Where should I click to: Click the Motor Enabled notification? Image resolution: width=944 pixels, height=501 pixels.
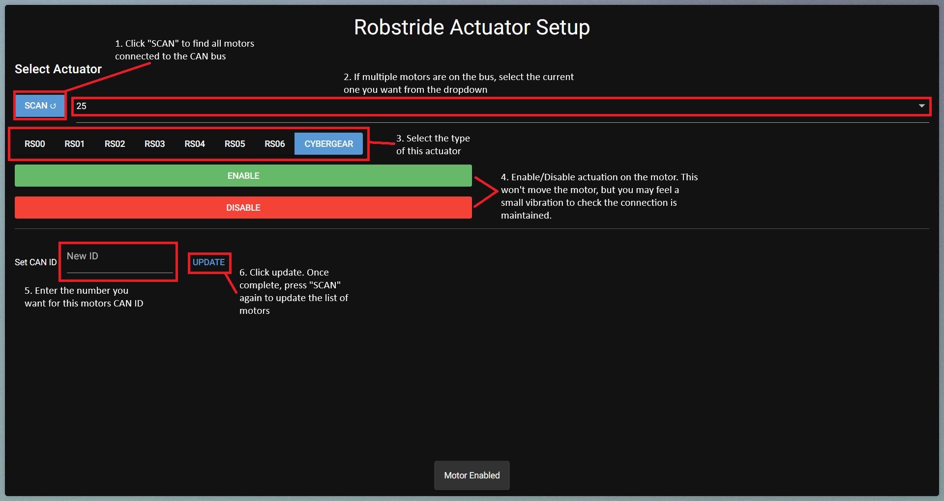pyautogui.click(x=472, y=475)
